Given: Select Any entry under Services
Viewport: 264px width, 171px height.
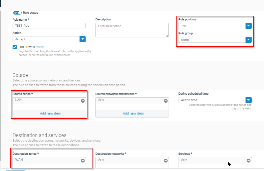Looking at the screenshot, I should pos(184,160).
